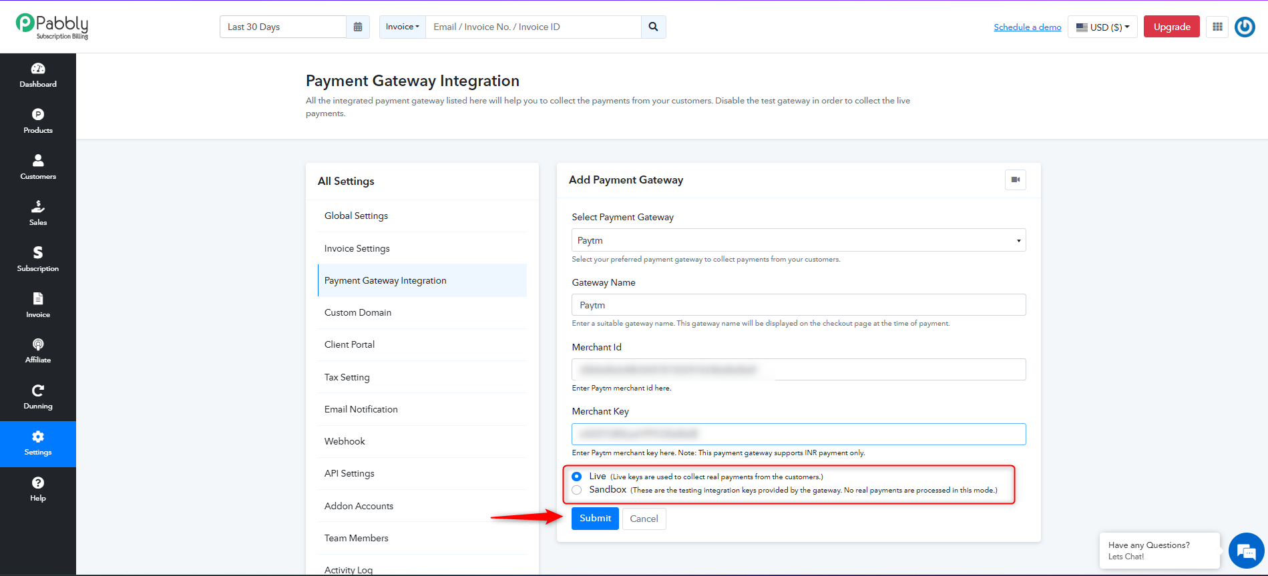Open the USD currency dropdown
Screen dimensions: 1268x576
[1102, 27]
